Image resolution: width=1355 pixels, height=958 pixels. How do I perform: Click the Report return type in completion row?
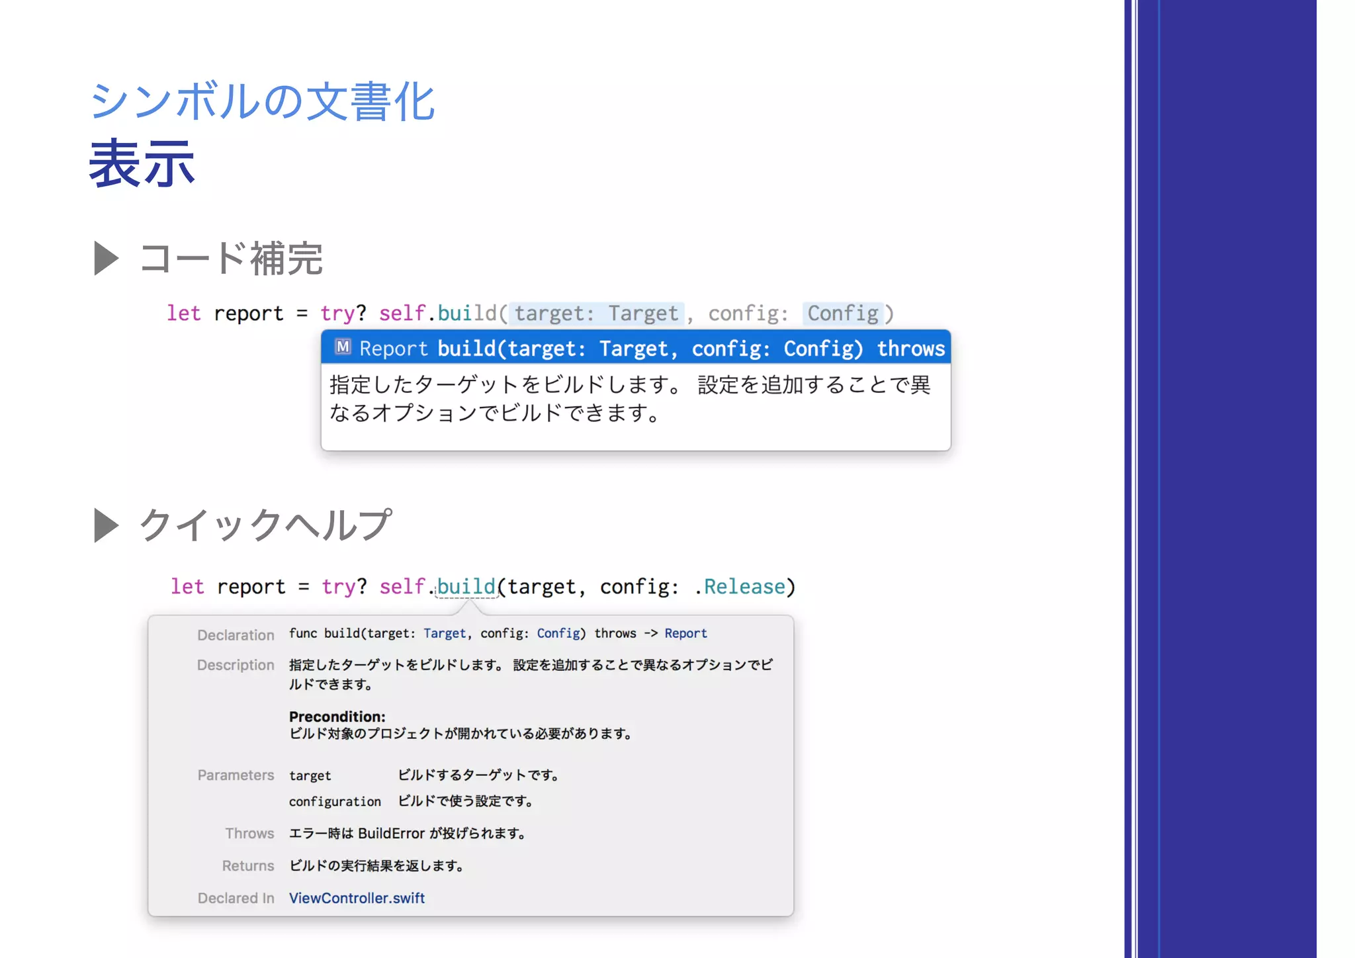click(x=394, y=348)
